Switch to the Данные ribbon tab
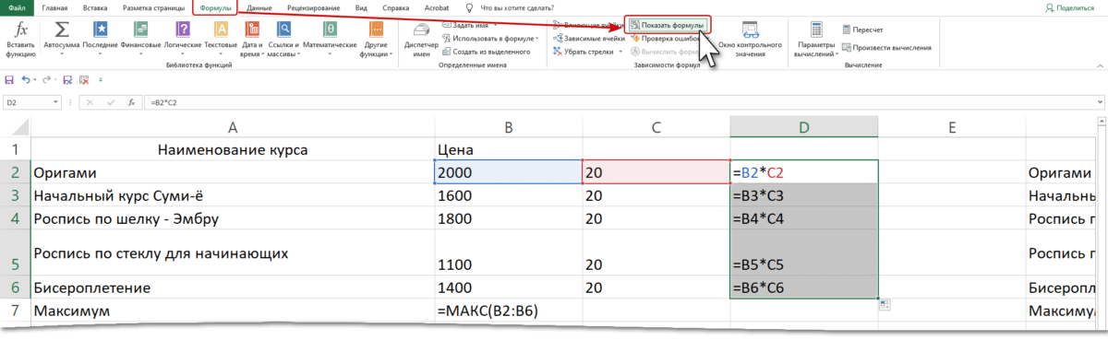Screen dimensions: 1108x340 [259, 7]
